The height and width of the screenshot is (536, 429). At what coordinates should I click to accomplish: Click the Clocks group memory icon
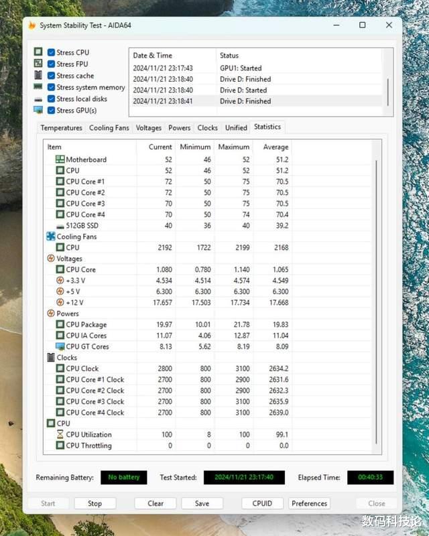[x=51, y=358]
